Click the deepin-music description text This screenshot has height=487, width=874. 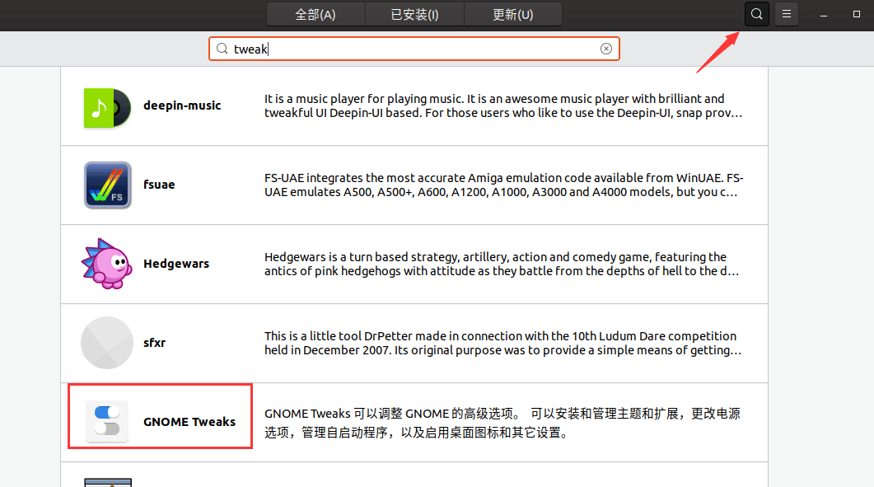[x=503, y=106]
